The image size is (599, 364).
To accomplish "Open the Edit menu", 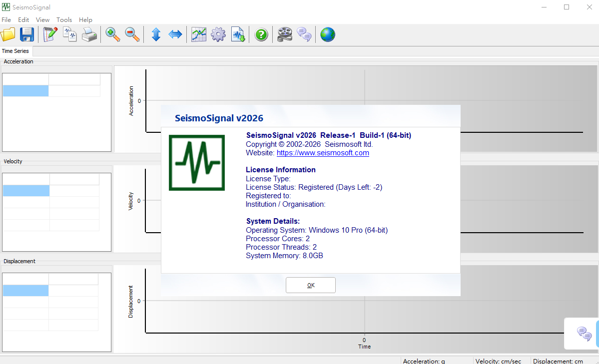I will point(23,20).
